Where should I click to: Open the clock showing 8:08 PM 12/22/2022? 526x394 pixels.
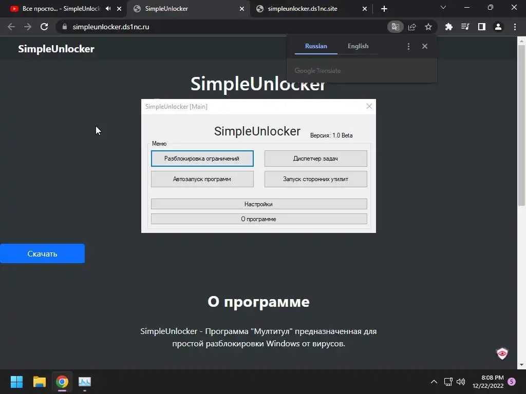[x=488, y=382]
